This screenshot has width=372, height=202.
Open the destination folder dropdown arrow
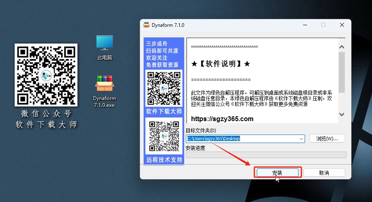click(301, 139)
